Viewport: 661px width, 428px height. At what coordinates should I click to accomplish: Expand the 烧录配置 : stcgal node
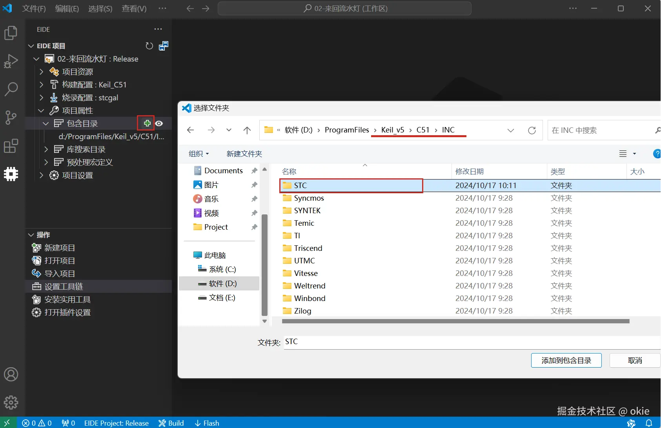tap(41, 98)
